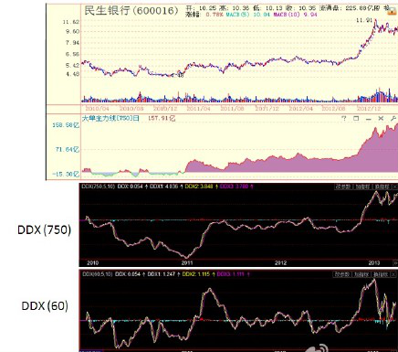
Task: Click the 2010/04 date axis label
Action: tap(97, 108)
